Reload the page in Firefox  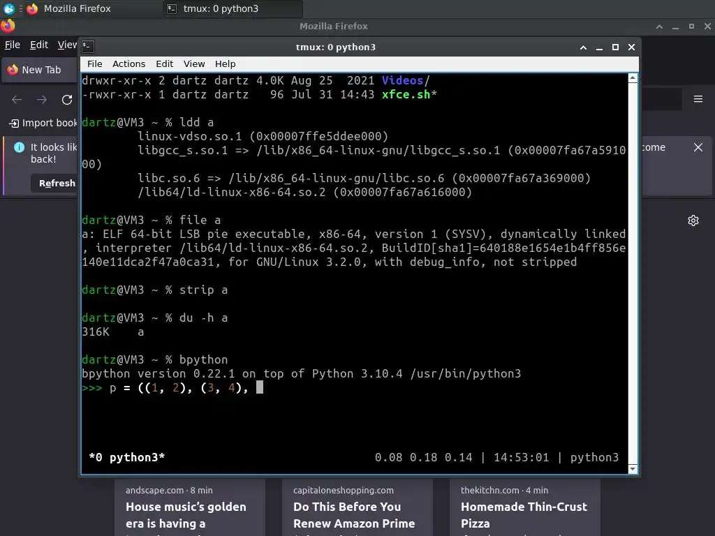tap(67, 99)
